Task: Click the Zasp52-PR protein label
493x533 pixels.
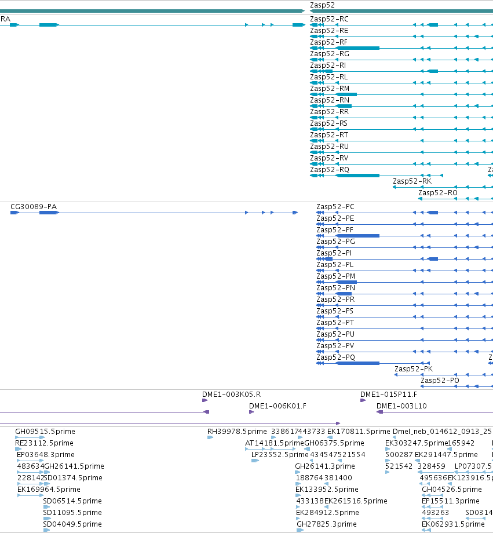Action: pos(335,299)
